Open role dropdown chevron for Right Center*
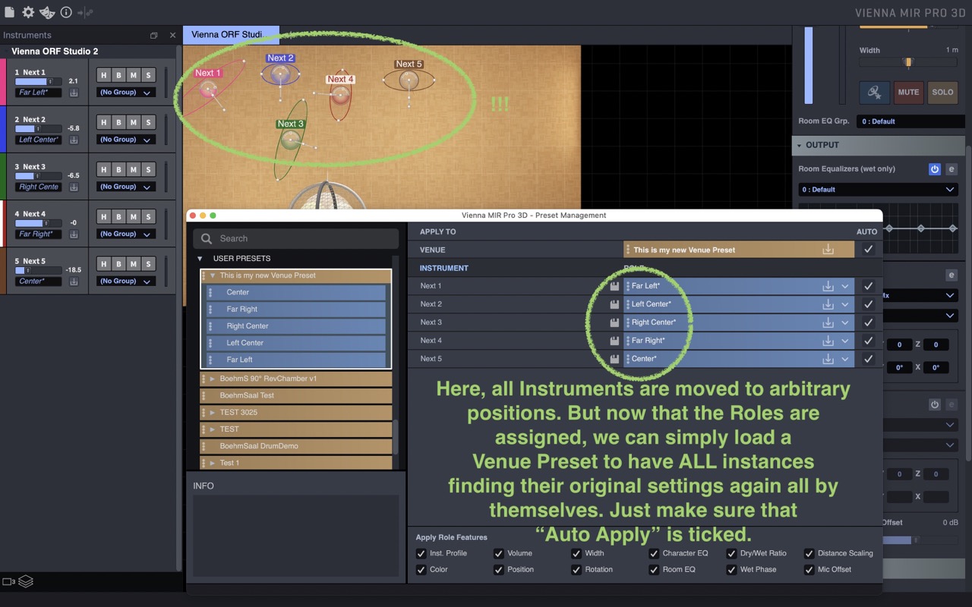 845,322
